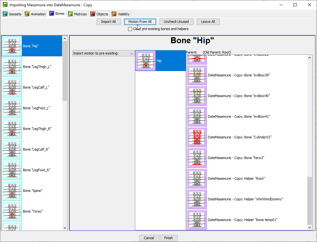Select Bone "LegCalf_R" label in bone list
The image size is (317, 242).
pyautogui.click(x=36, y=149)
